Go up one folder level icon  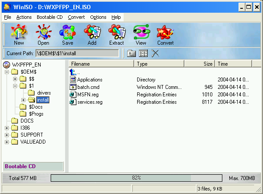[131, 53]
